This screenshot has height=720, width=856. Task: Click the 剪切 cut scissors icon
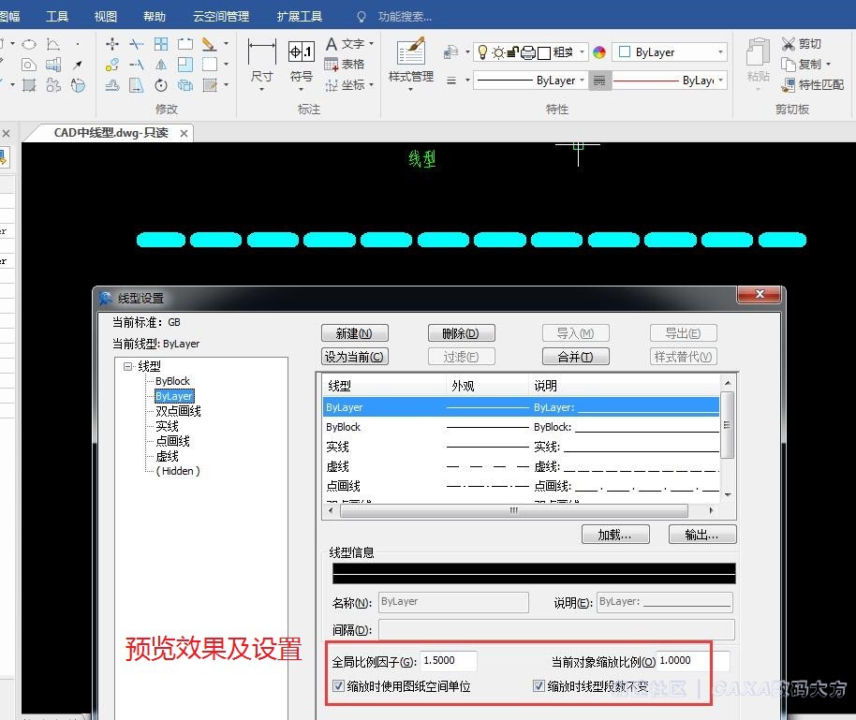(x=789, y=44)
